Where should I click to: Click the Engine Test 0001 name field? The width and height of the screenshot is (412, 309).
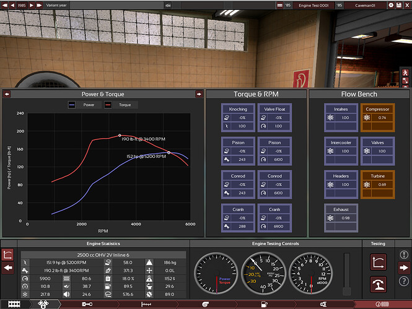[312, 5]
